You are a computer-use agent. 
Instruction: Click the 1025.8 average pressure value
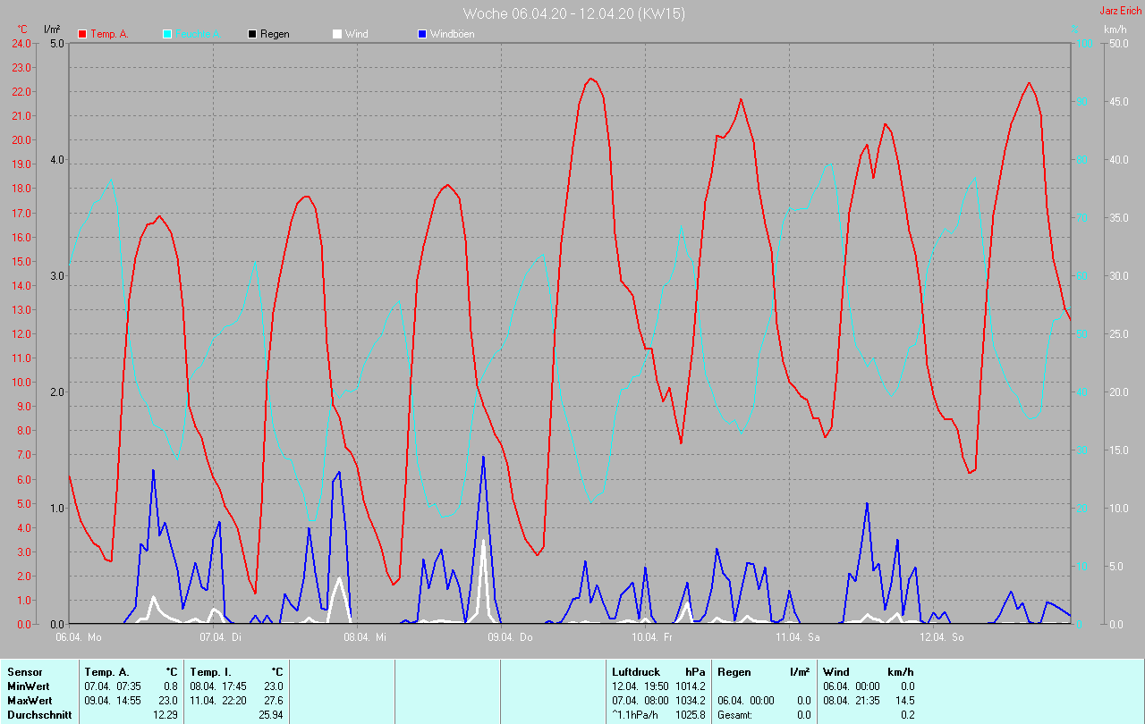[691, 715]
